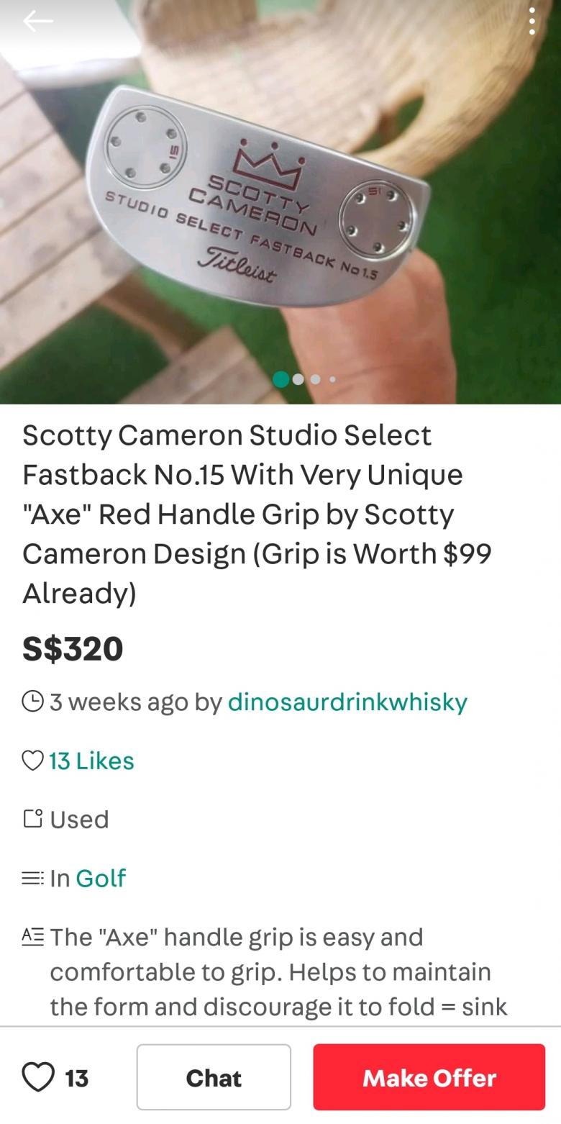The width and height of the screenshot is (561, 1124).
Task: Open seller profile dinosaurdrinkwhisky
Action: tap(347, 702)
